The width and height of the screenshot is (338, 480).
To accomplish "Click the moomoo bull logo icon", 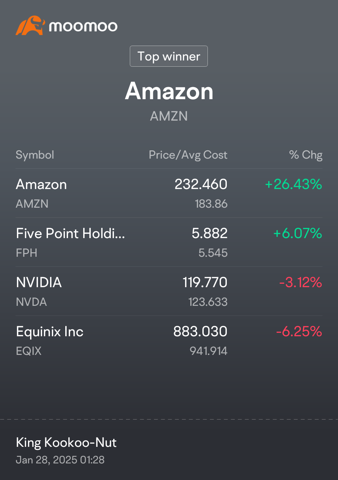I will [30, 25].
